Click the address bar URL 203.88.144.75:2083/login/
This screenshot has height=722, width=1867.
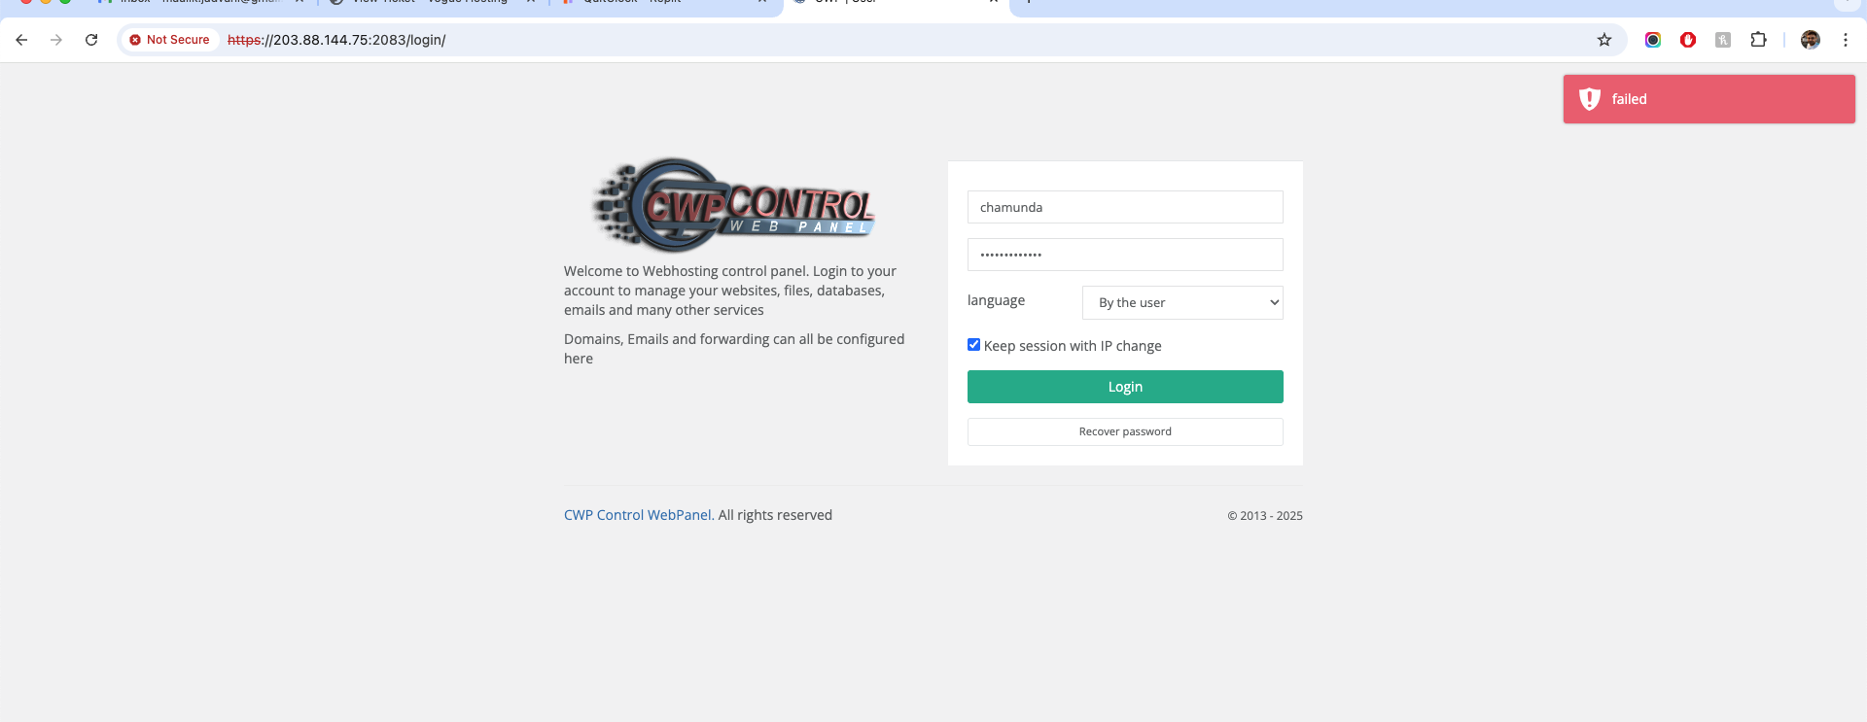[x=336, y=40]
